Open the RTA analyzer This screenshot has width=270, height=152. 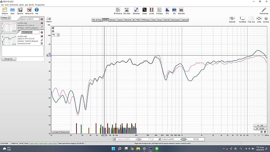(167, 11)
